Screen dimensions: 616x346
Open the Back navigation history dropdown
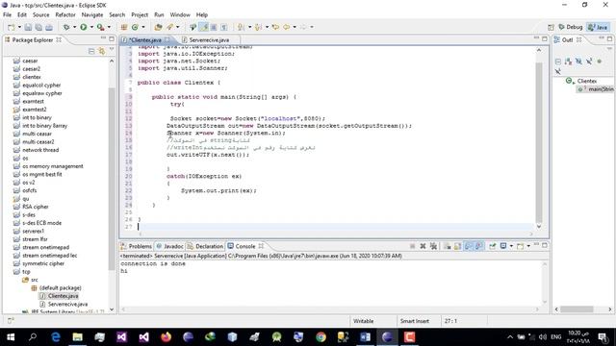(295, 27)
